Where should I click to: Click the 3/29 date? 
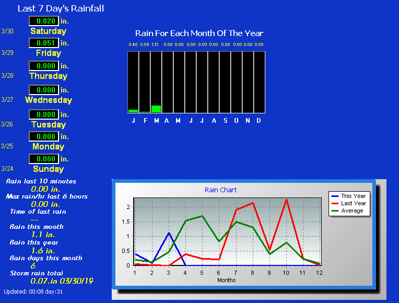click(7, 53)
